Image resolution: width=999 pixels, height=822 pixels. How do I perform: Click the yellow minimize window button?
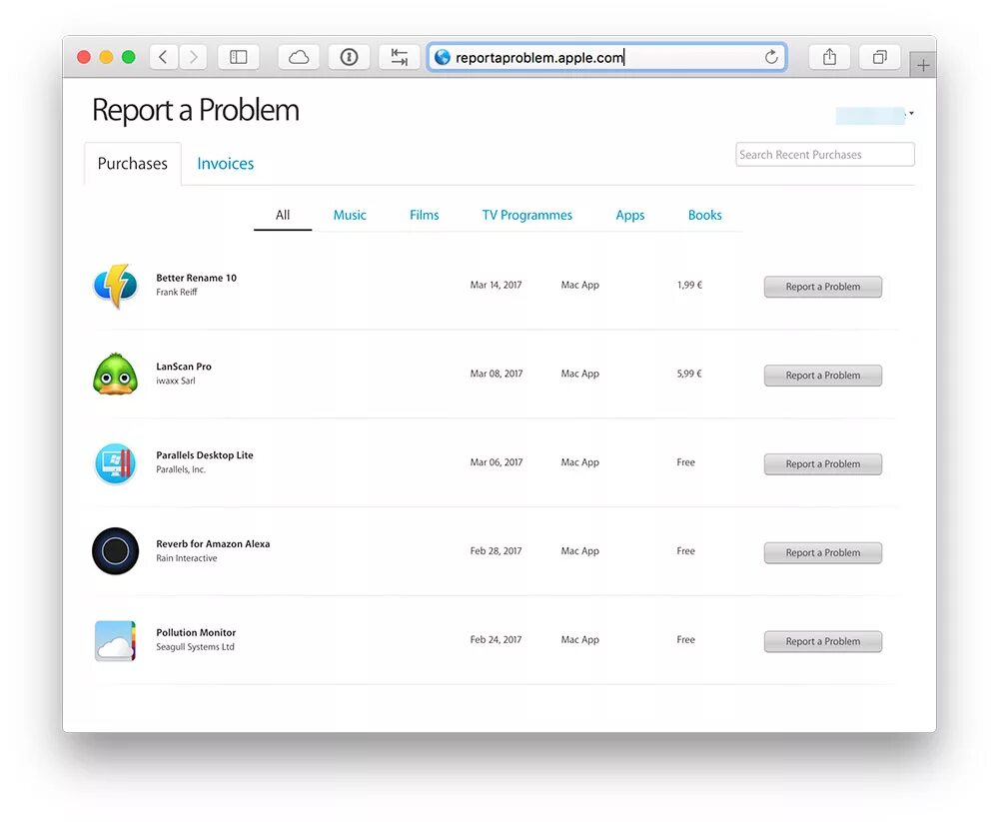tap(107, 57)
